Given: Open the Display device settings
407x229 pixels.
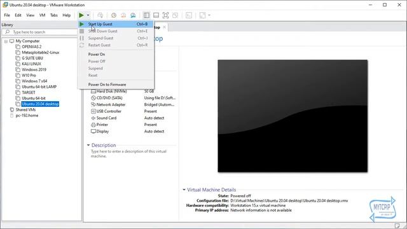Looking at the screenshot, I should 102,132.
